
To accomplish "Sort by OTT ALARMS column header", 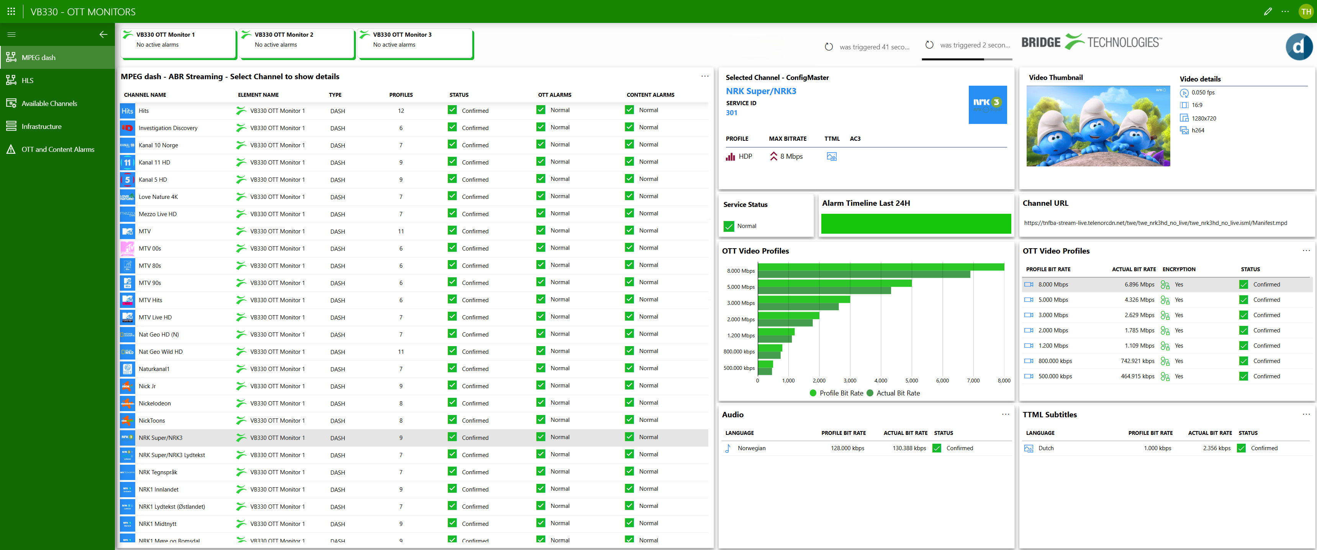I will pos(554,95).
